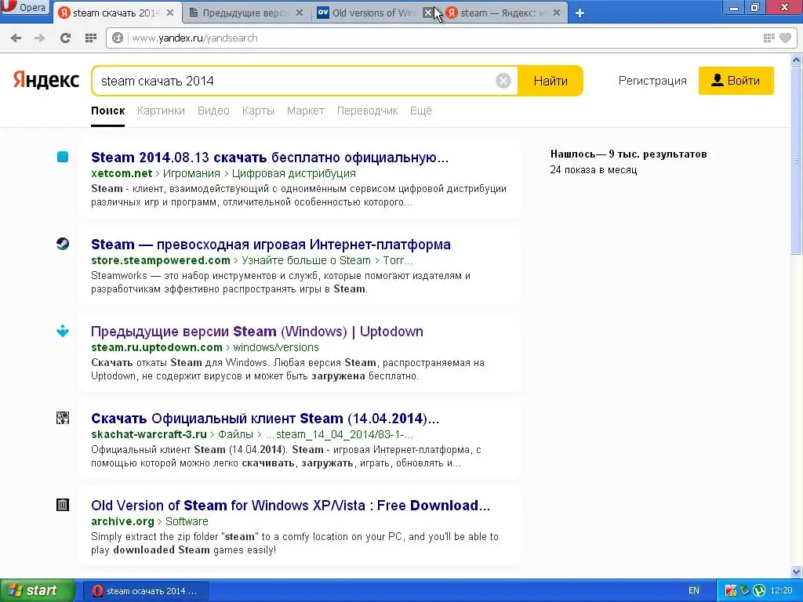Click the EN language indicator in taskbar
The height and width of the screenshot is (602, 803).
[694, 591]
